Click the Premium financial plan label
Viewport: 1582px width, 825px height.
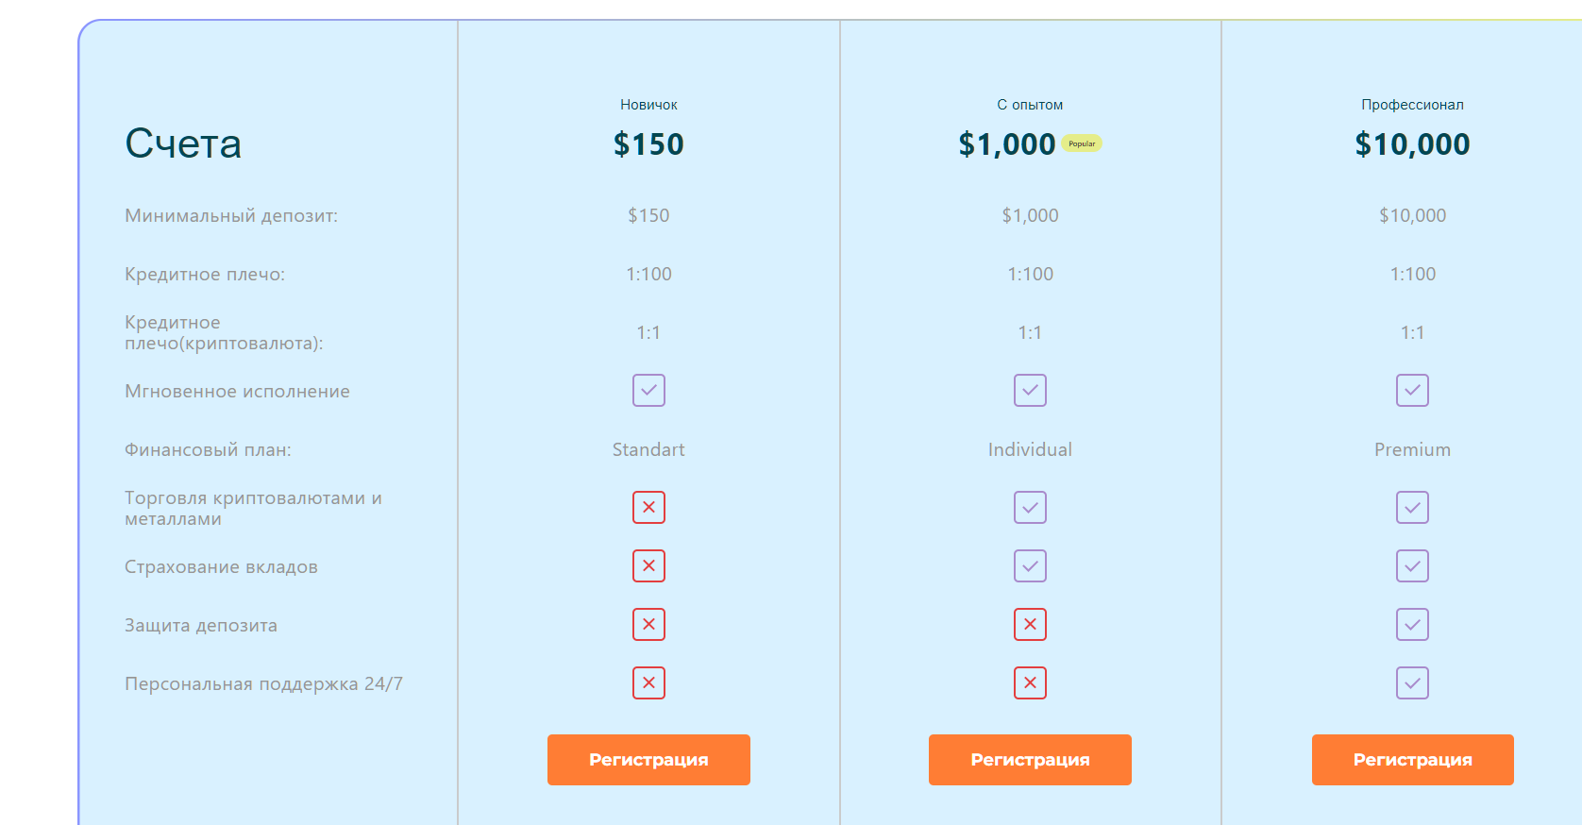click(x=1412, y=450)
